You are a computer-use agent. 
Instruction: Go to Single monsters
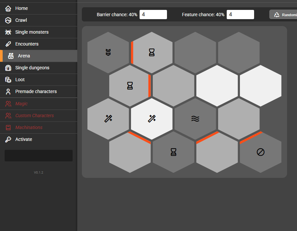pyautogui.click(x=39, y=32)
